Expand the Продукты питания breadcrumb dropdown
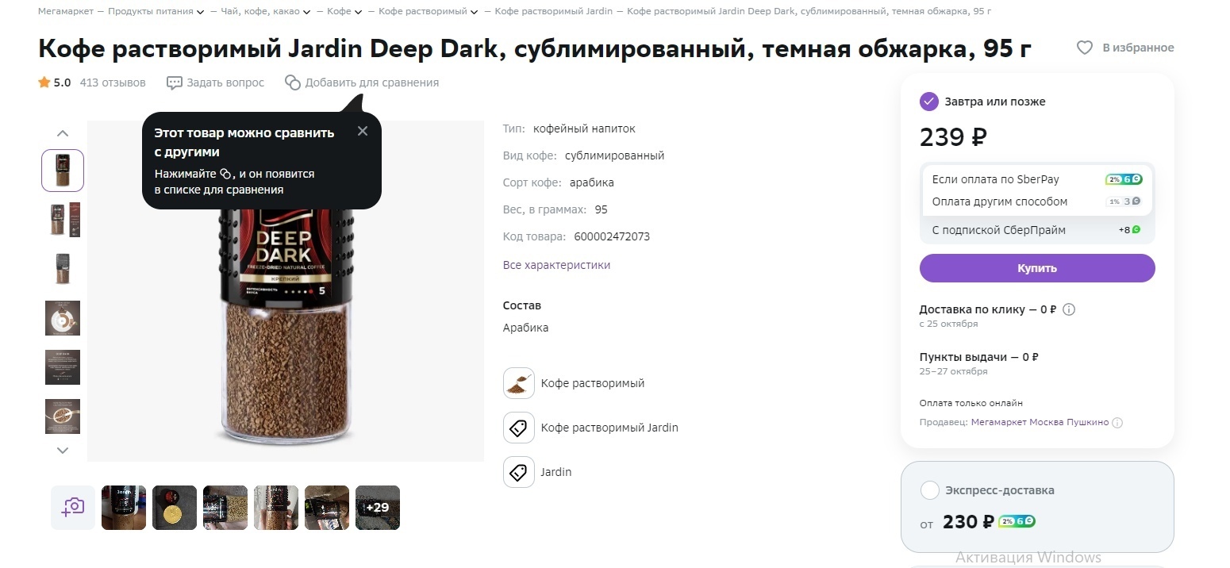This screenshot has height=568, width=1230. (200, 12)
